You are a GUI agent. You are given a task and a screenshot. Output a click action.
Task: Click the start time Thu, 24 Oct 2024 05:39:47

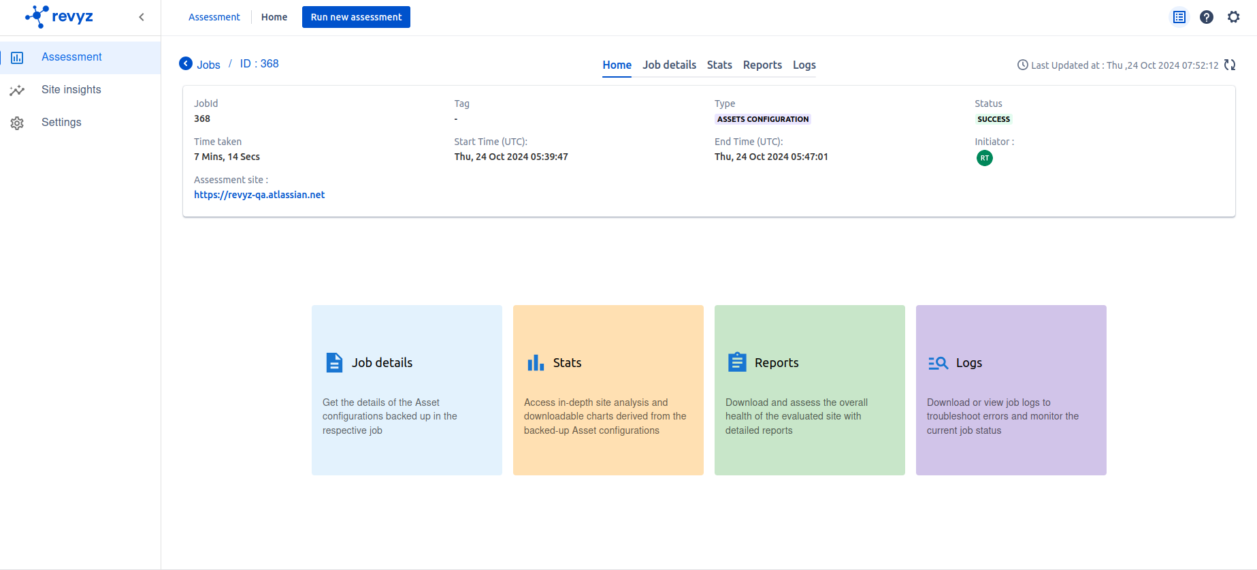pos(511,157)
